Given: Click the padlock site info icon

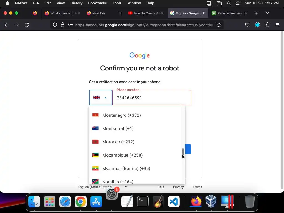Looking at the screenshot, I should point(63,25).
